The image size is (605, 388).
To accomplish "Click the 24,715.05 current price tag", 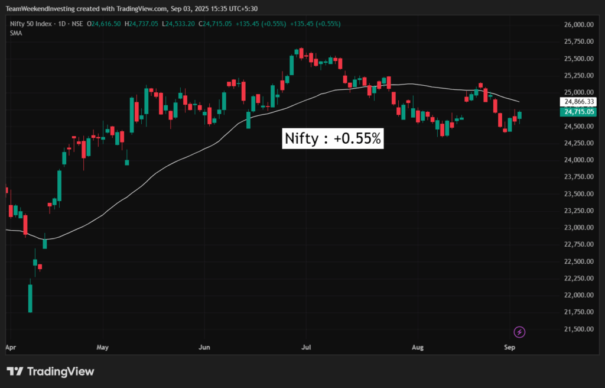I will [578, 112].
